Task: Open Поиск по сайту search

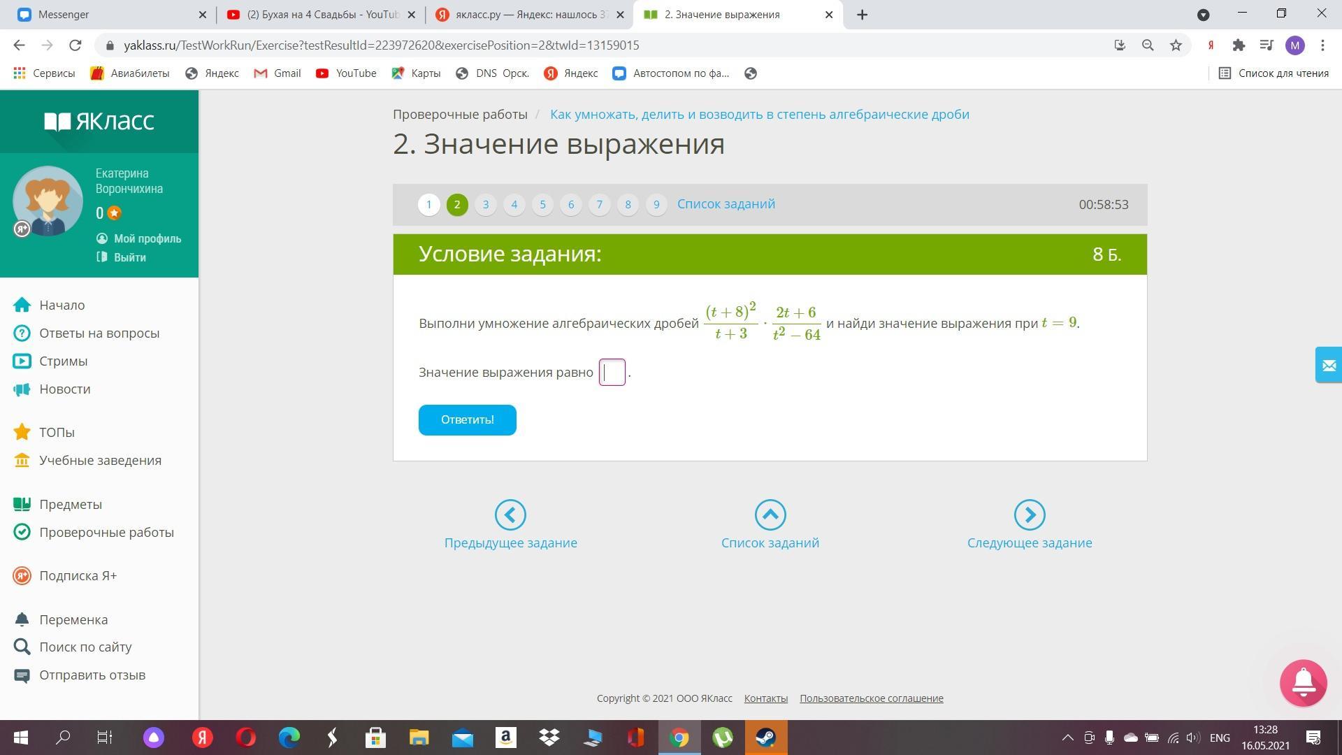Action: pyautogui.click(x=85, y=647)
